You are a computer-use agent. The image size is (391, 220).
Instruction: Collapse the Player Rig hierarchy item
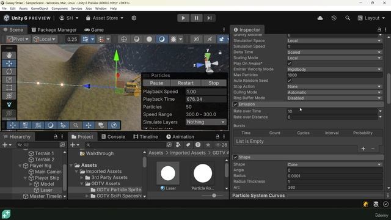click(x=20, y=166)
